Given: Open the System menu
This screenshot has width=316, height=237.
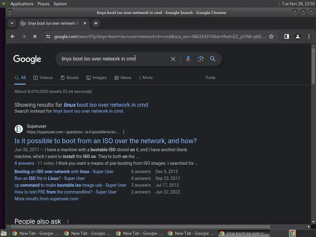Looking at the screenshot, I should point(60,4).
